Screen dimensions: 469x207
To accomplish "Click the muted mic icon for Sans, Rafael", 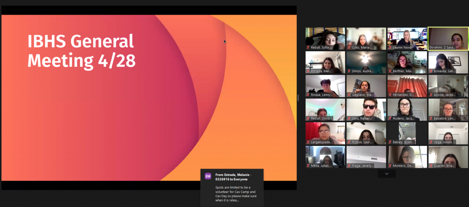I will [x=349, y=118].
